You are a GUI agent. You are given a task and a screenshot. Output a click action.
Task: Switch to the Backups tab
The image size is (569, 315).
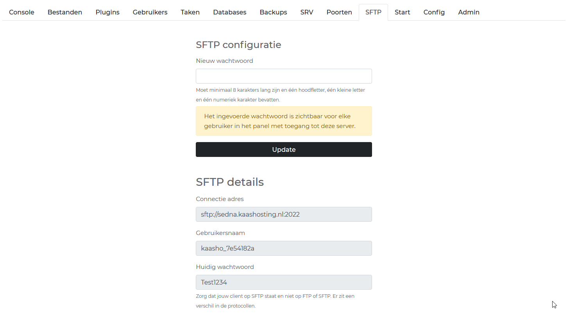(273, 12)
